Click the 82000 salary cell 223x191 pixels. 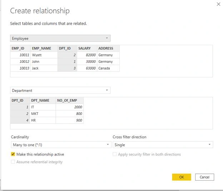coord(87,55)
